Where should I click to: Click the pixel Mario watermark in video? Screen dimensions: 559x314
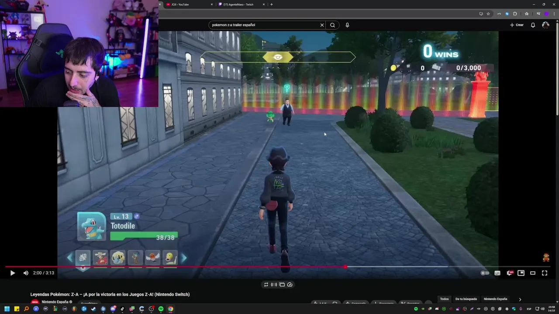click(x=546, y=257)
